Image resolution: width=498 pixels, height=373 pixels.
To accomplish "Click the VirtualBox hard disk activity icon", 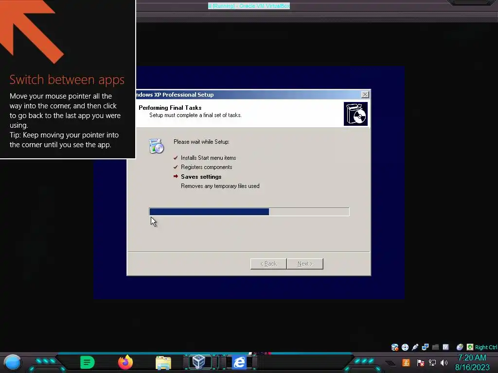I will pos(395,347).
